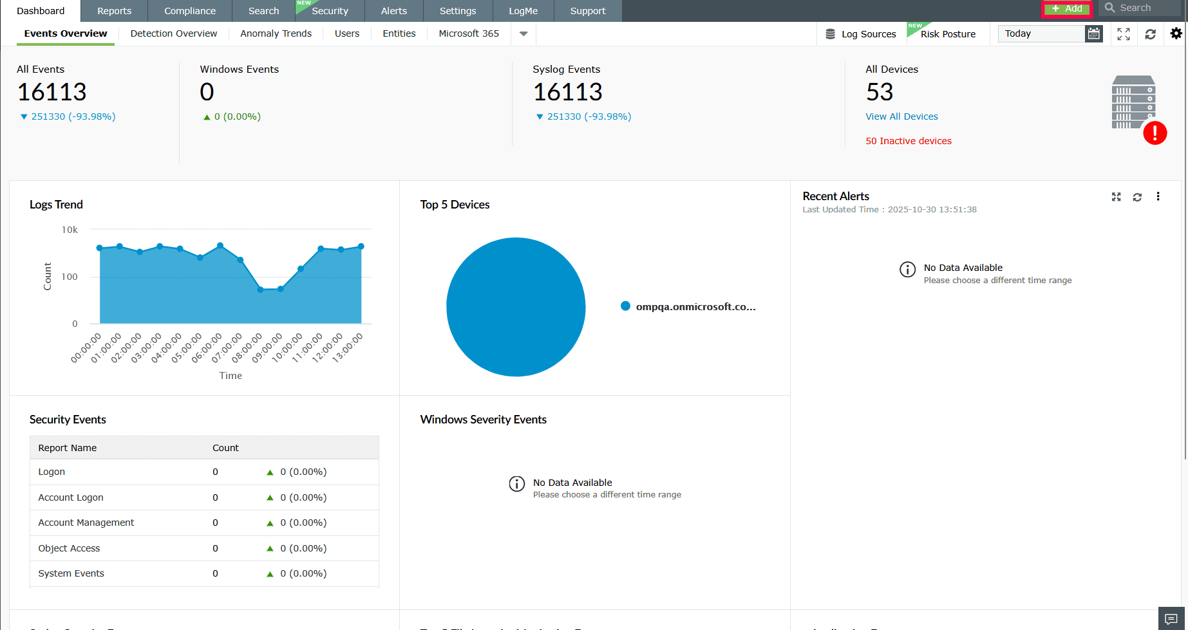The image size is (1188, 630).
Task: Open the Anomaly Trends sub-tab
Action: (x=276, y=33)
